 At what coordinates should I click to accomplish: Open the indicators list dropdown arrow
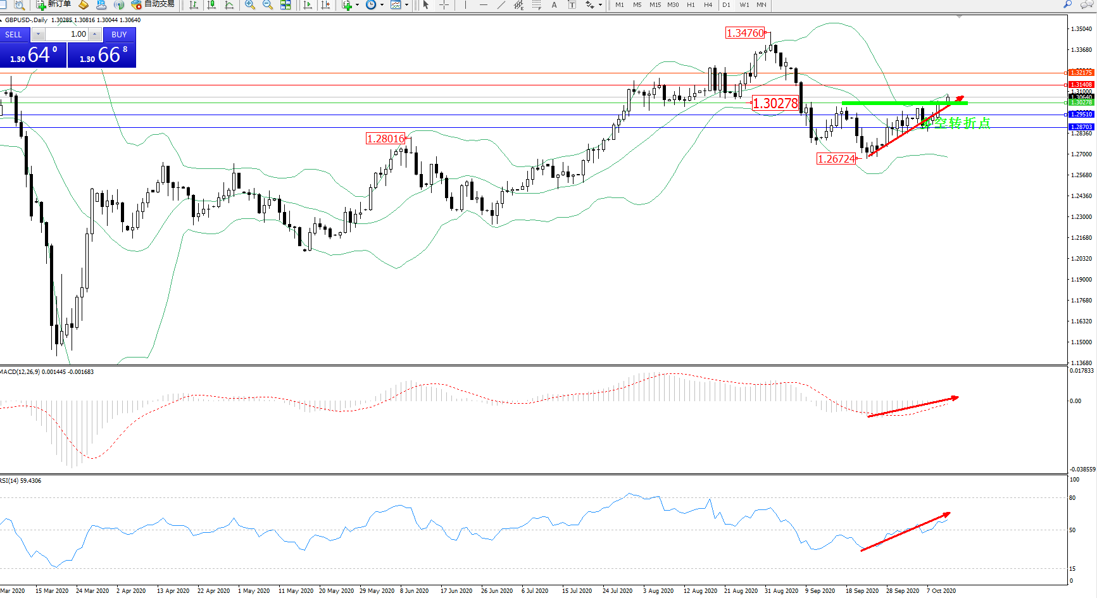(x=357, y=5)
